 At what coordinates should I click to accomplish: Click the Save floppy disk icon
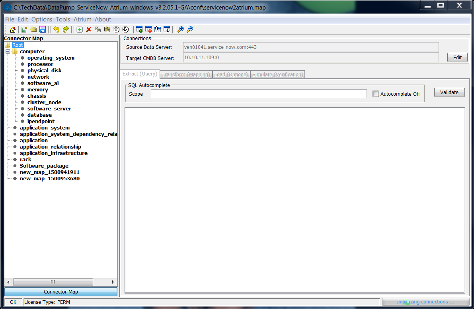(x=43, y=29)
